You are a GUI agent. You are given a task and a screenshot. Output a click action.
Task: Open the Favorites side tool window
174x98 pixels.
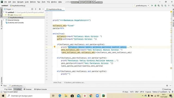point(1,81)
